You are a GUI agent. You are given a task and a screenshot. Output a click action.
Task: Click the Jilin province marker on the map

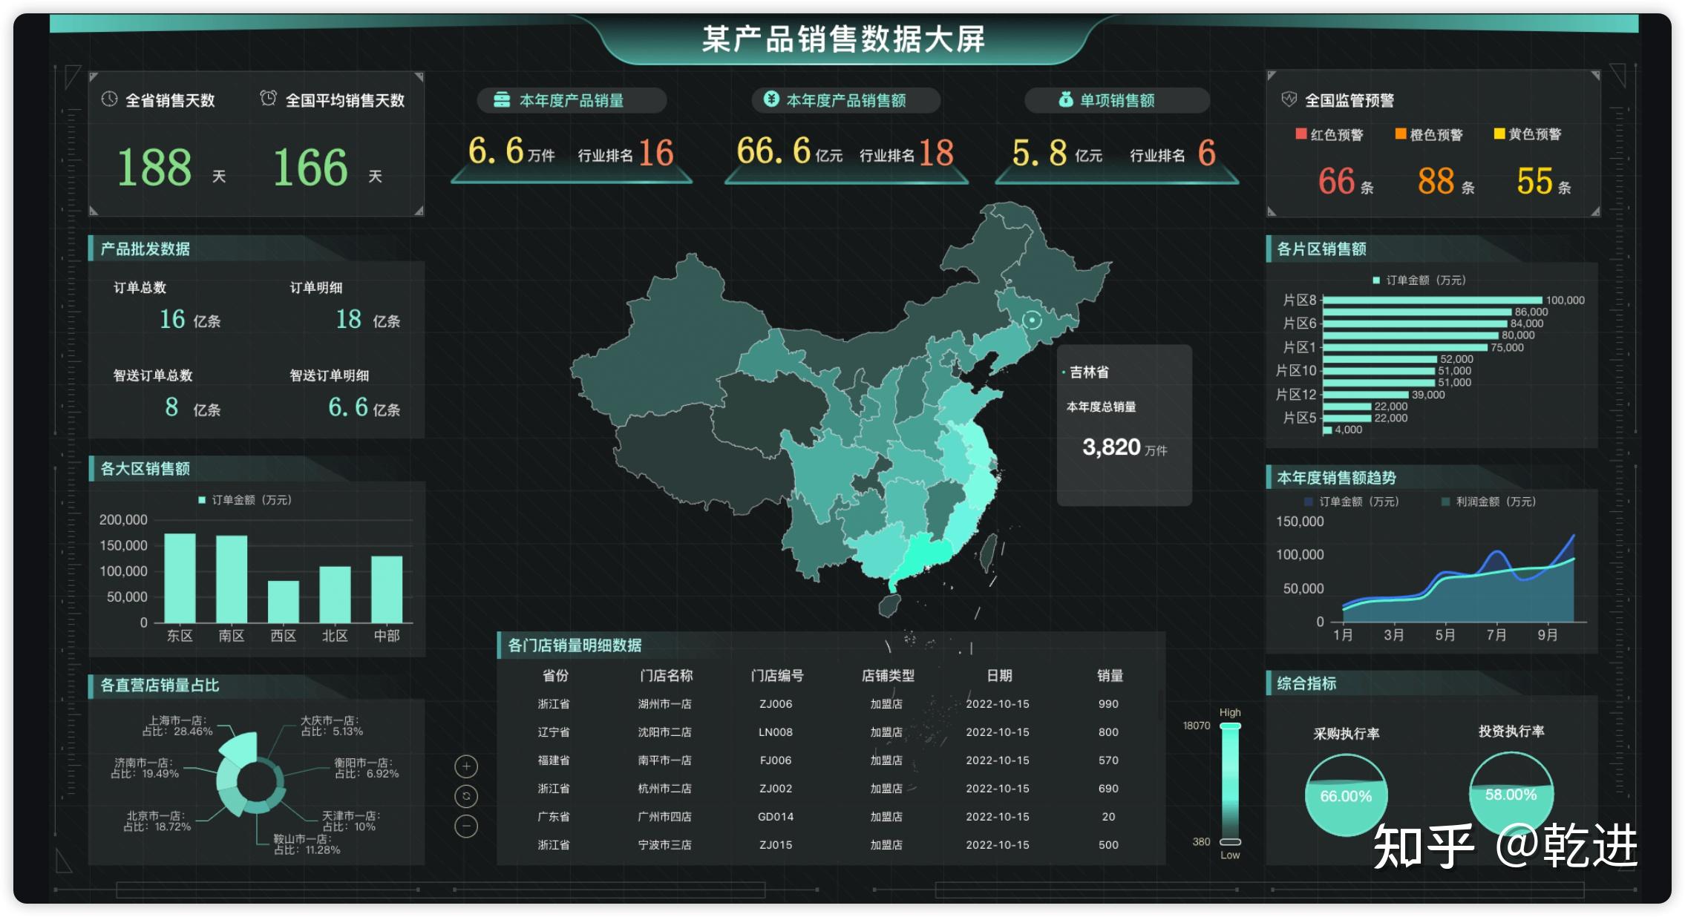[x=1031, y=320]
